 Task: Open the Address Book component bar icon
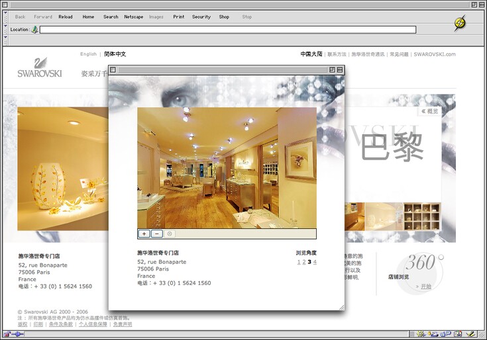[x=458, y=334]
